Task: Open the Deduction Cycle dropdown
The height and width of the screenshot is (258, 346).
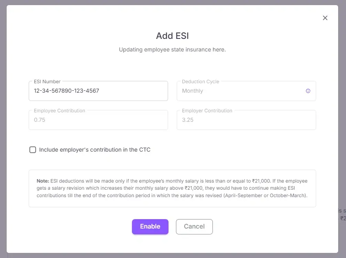Action: [246, 91]
